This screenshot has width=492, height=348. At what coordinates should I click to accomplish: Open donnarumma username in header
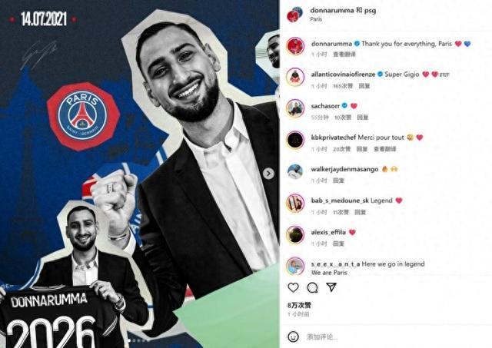[x=332, y=10]
